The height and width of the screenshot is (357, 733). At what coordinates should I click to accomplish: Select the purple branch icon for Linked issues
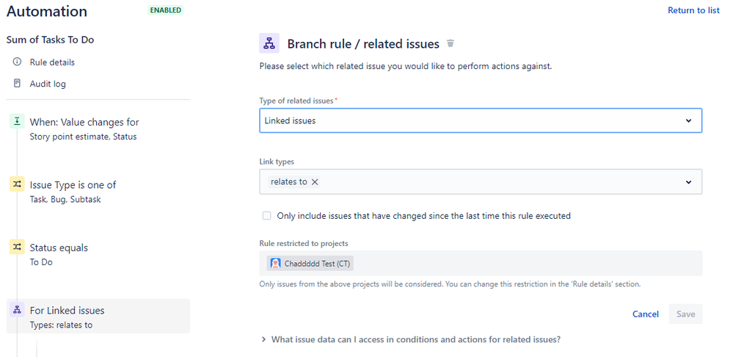[x=17, y=310]
